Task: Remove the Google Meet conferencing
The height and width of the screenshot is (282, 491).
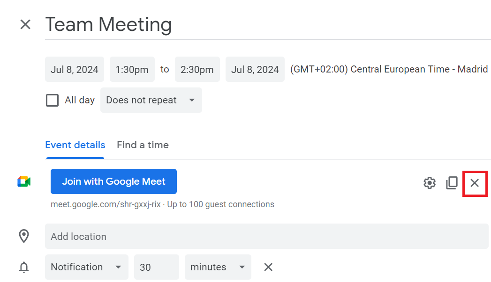Action: tap(475, 183)
